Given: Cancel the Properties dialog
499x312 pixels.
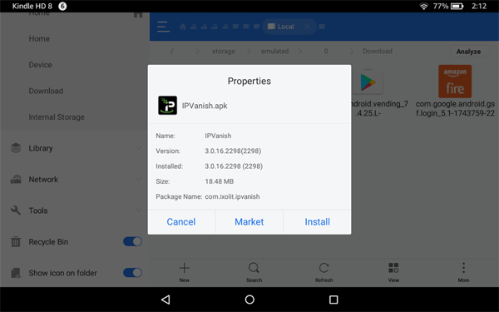Looking at the screenshot, I should (x=181, y=222).
